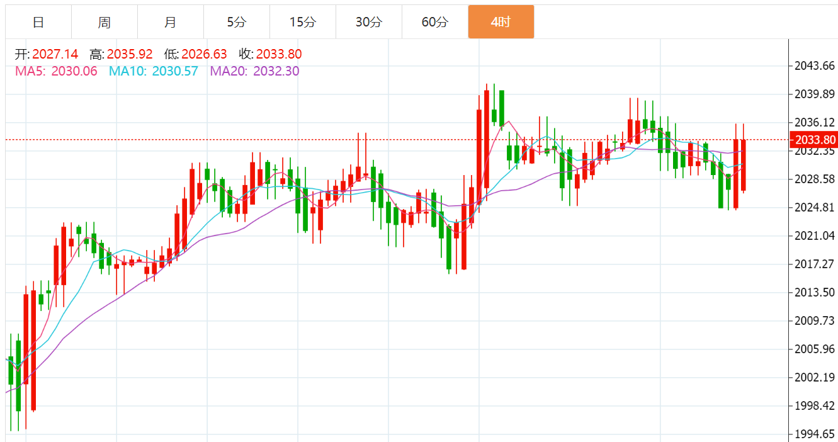Click the 开: 2027.14 opening price
This screenshot has height=442, width=838.
[47, 54]
